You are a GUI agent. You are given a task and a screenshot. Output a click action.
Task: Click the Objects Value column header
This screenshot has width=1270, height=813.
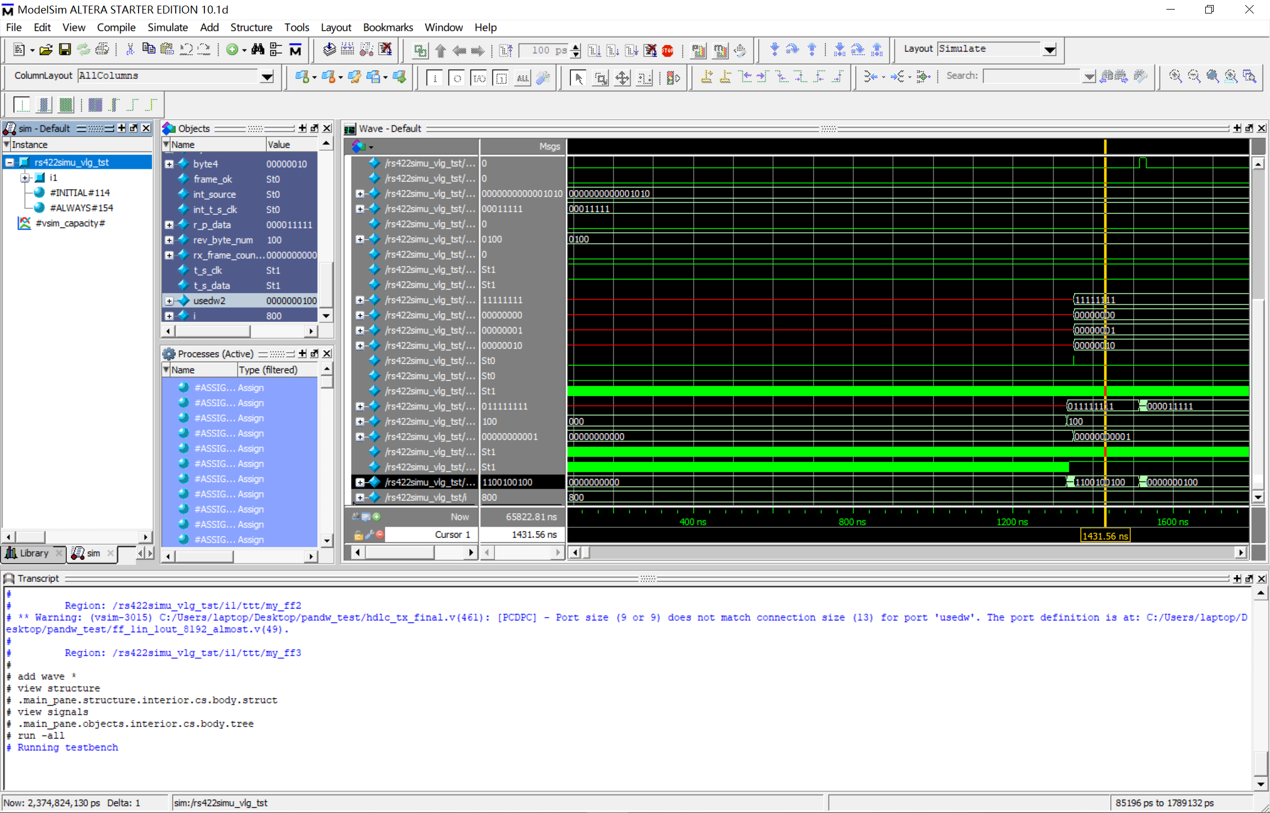click(x=292, y=145)
